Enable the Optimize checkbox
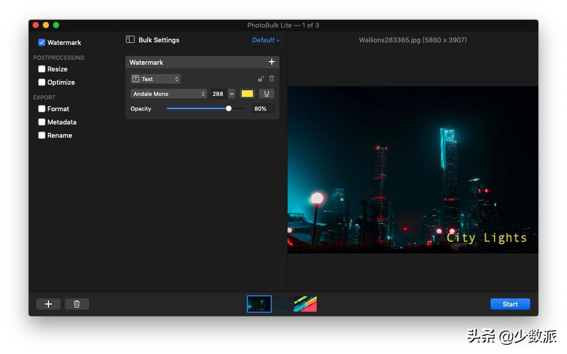567x354 pixels. tap(42, 82)
